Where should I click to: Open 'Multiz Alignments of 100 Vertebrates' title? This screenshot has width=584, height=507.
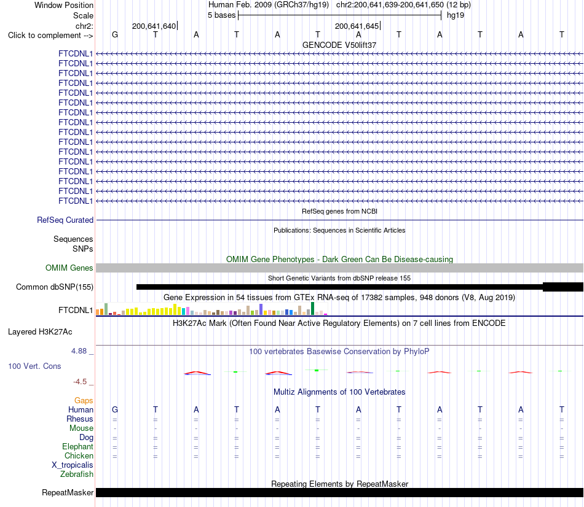click(x=339, y=392)
